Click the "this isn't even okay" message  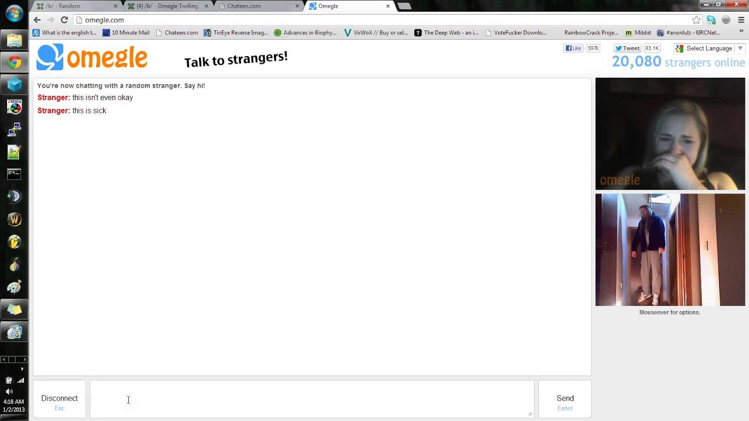point(102,98)
